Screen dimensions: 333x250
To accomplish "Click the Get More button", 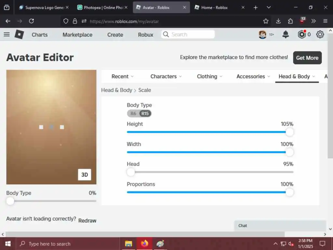I will pos(307,58).
